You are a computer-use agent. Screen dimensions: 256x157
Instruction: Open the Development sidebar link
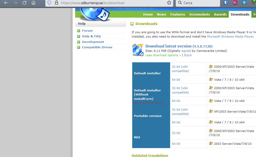point(93,42)
